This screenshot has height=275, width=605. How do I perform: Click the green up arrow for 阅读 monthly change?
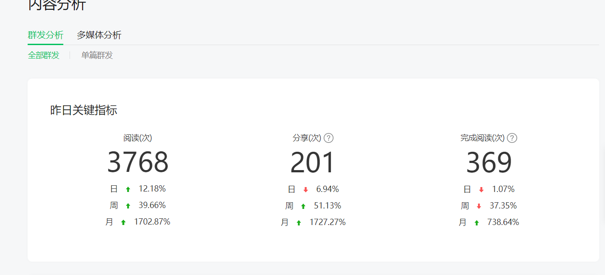(123, 222)
